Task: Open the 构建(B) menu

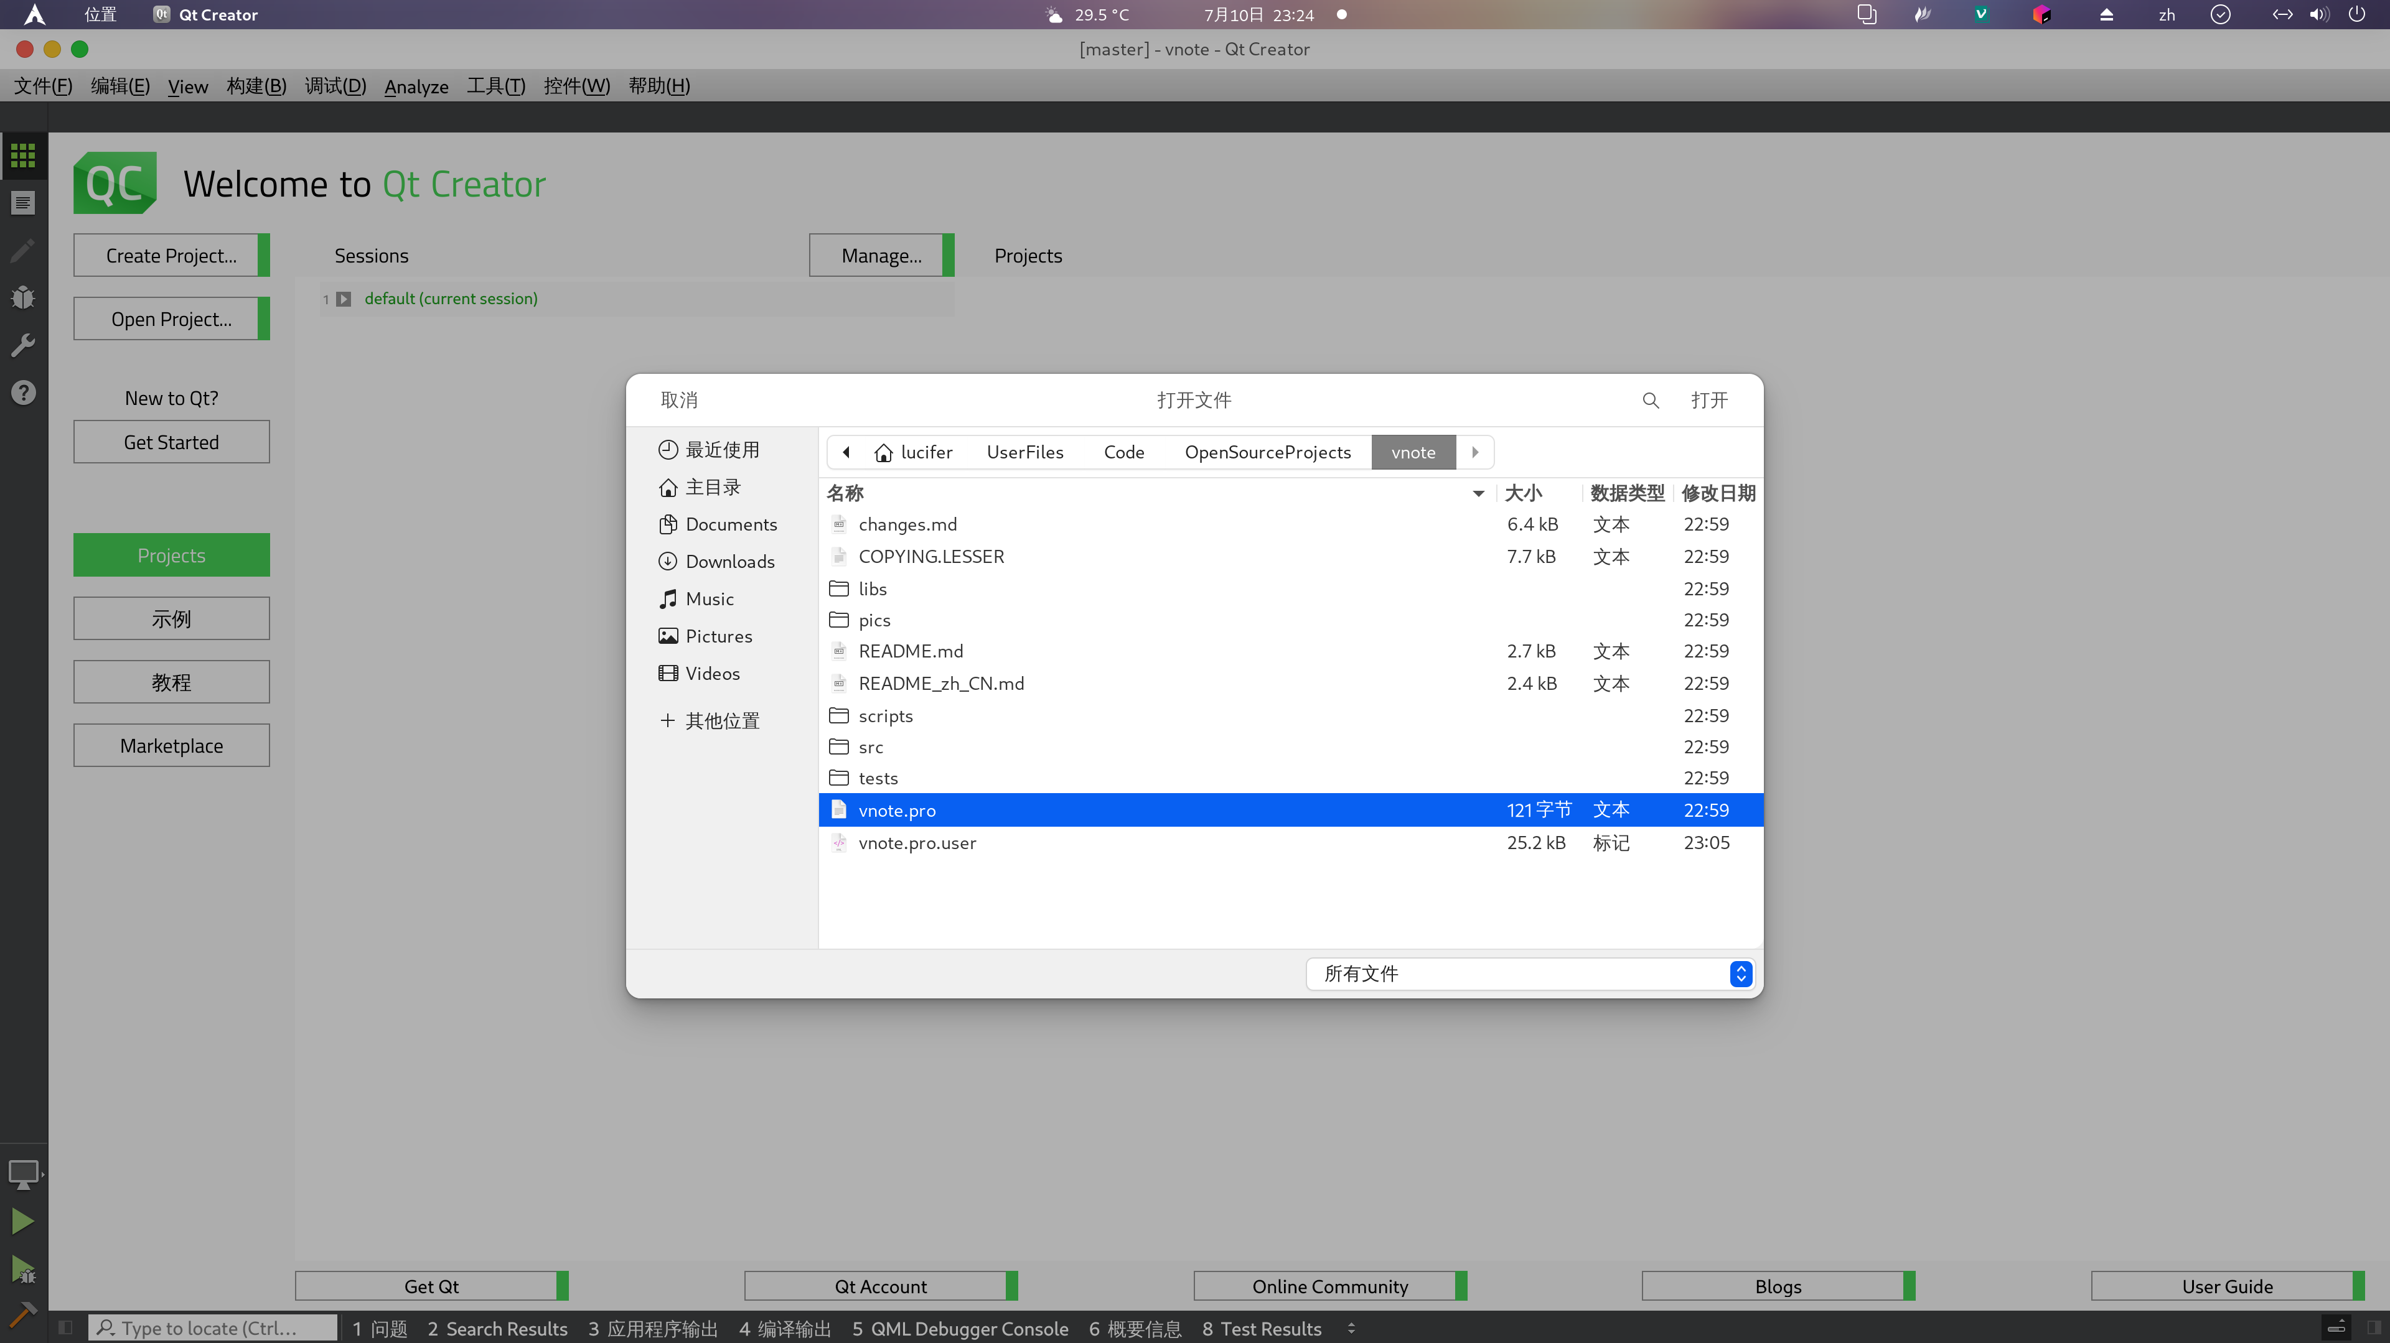Action: (256, 85)
